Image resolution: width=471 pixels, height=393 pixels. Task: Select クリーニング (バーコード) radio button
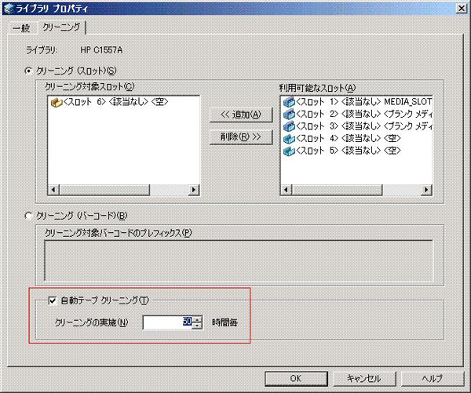(30, 216)
